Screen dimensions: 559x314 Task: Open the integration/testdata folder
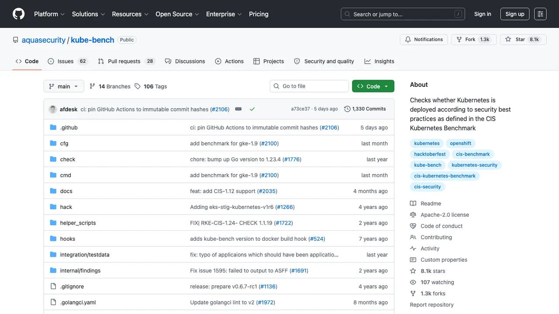point(85,255)
